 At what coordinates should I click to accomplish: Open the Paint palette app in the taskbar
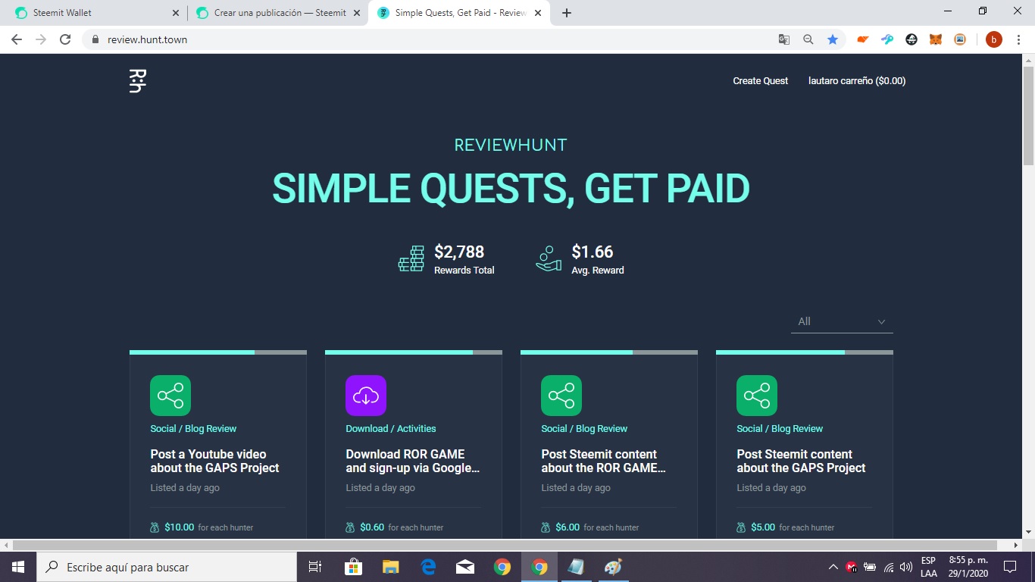pos(613,567)
